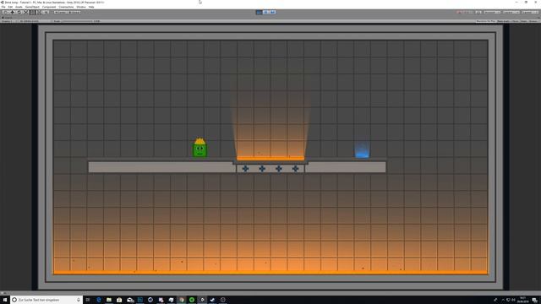Click the first plus symbol under lava pit
Screen dimensions: 541x304
[x=245, y=169]
